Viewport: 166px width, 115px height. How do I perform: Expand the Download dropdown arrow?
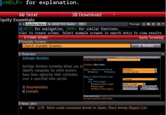[x=114, y=14]
